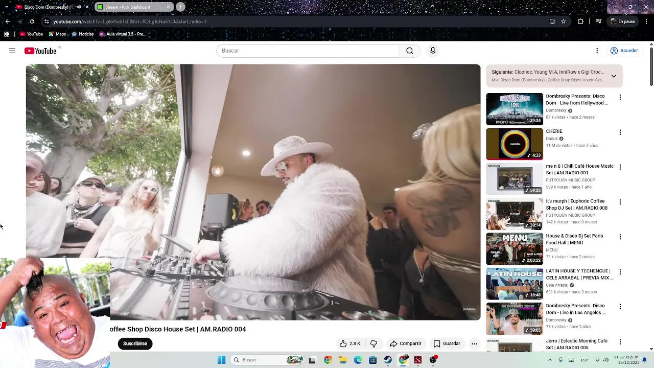Open a new browser tab

(180, 7)
